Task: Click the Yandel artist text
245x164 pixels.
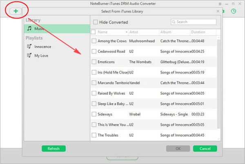Action: tap(134, 83)
